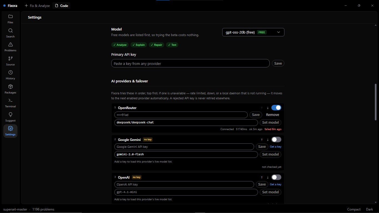This screenshot has width=379, height=213.
Task: Edit the gpt-4.1-mini model field
Action: 186,192
